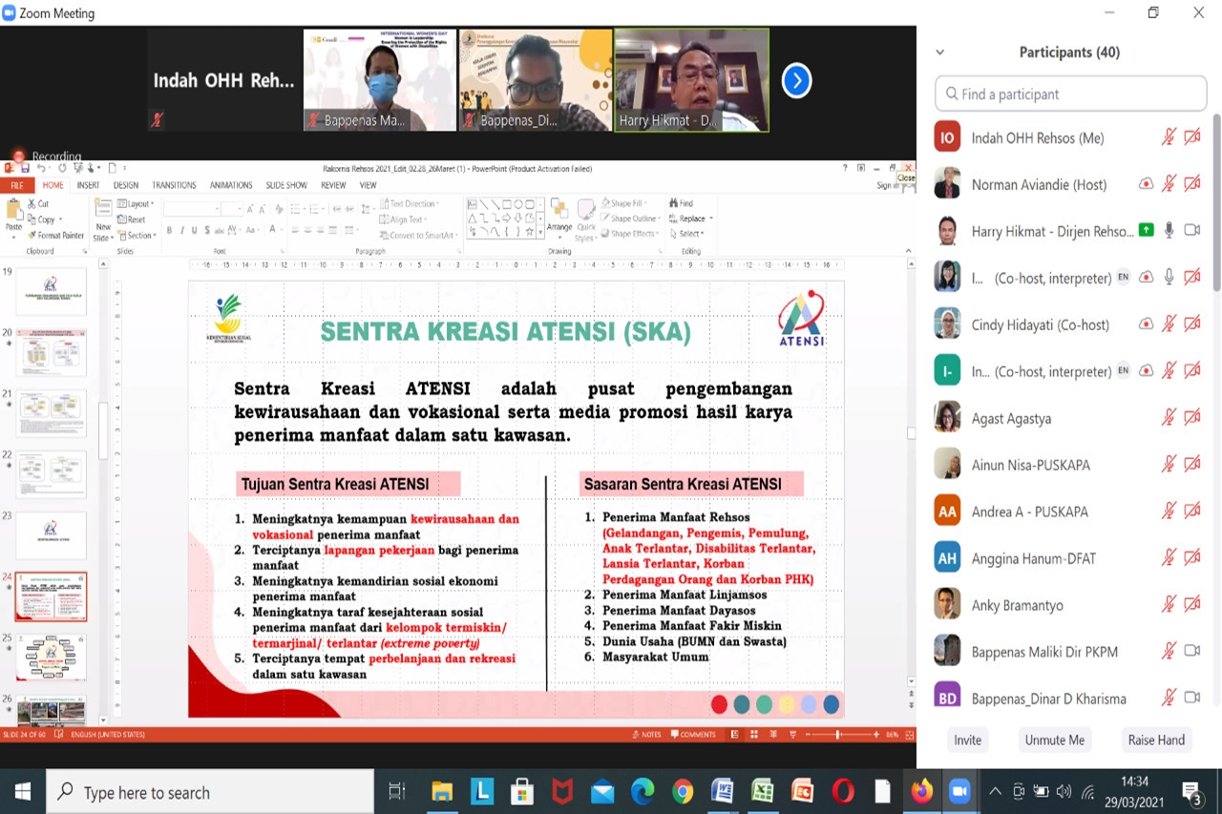Click video-off icon for Anky Bramantyo
1222x814 pixels.
(x=1191, y=604)
